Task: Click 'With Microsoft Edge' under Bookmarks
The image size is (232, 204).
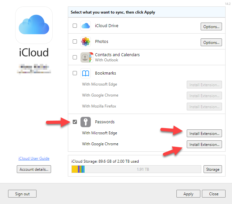Action: click(100, 84)
